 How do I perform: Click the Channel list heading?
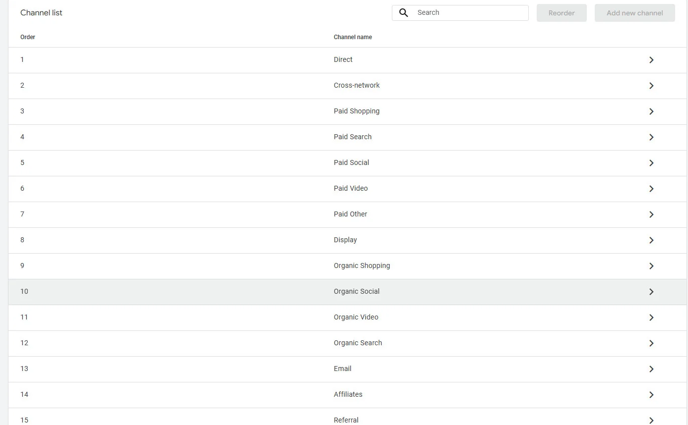41,12
